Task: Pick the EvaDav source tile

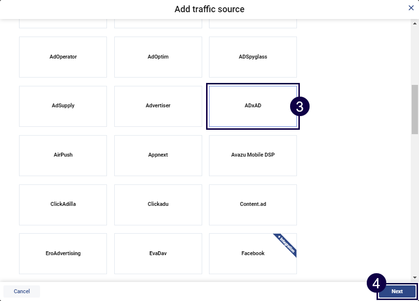Action: pos(158,254)
